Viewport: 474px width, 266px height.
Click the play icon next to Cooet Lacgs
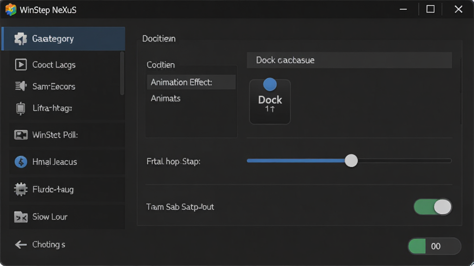(x=20, y=65)
